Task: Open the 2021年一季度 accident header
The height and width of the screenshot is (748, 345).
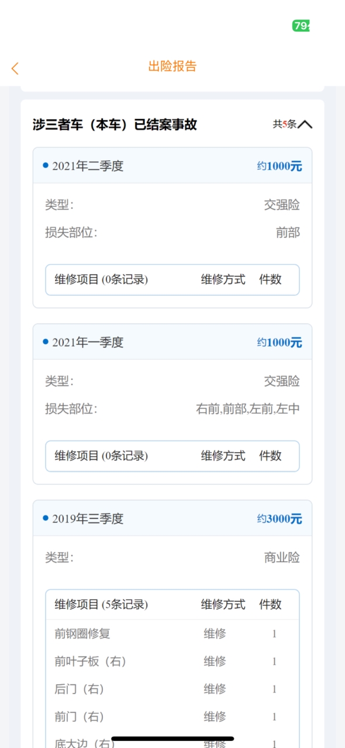Action: 172,342
